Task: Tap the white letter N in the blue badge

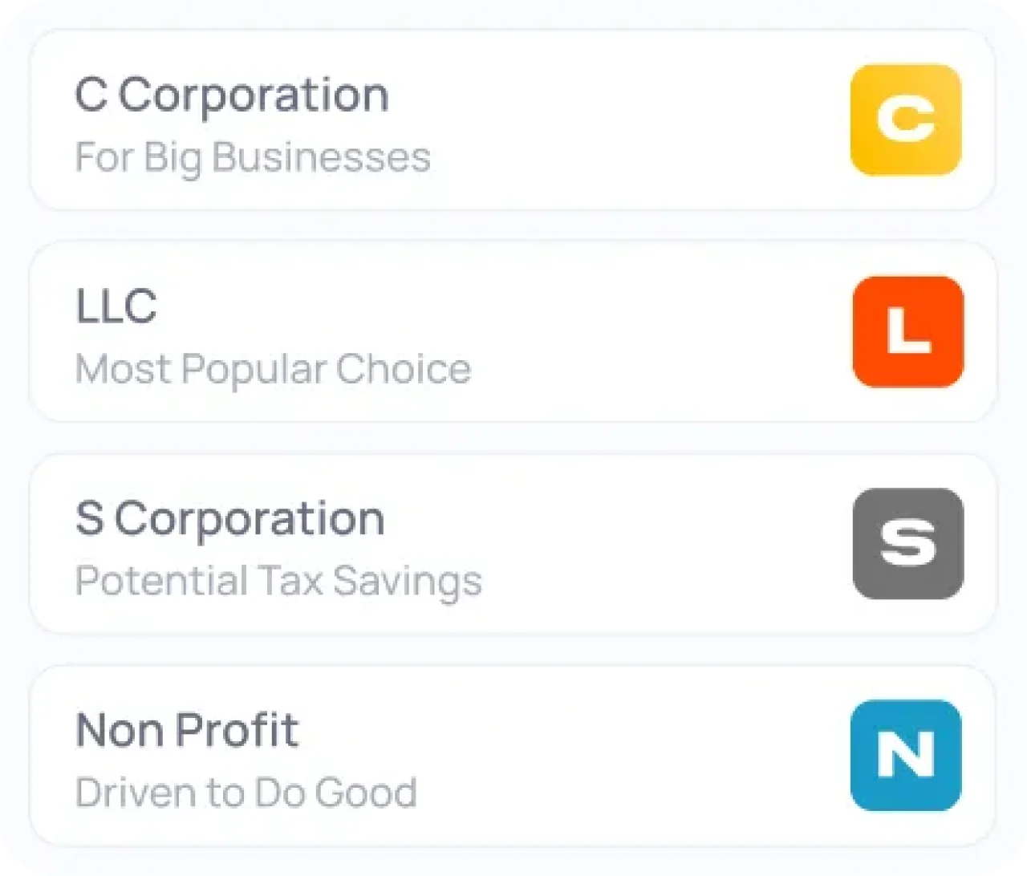Action: click(906, 754)
